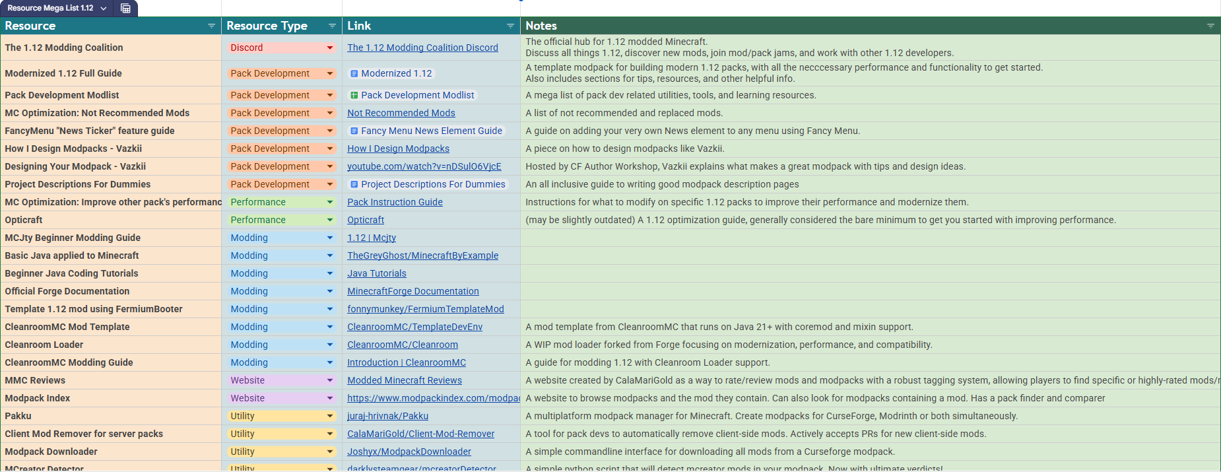This screenshot has width=1221, height=472.
Task: Select note 'A list of not recommended and replaced mods.'
Action: point(624,113)
